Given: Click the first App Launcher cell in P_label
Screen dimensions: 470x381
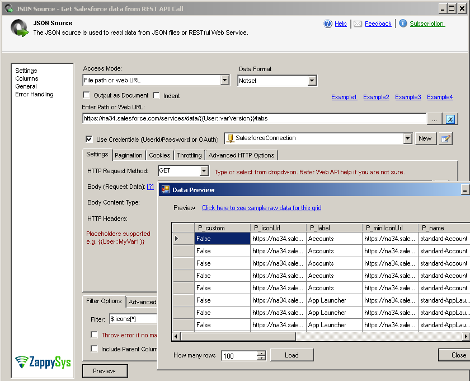Looking at the screenshot, I should click(334, 300).
